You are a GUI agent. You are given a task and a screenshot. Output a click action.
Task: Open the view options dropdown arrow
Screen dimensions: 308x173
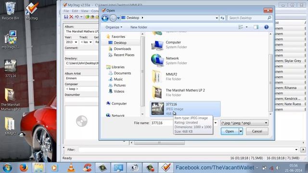pos(246,27)
